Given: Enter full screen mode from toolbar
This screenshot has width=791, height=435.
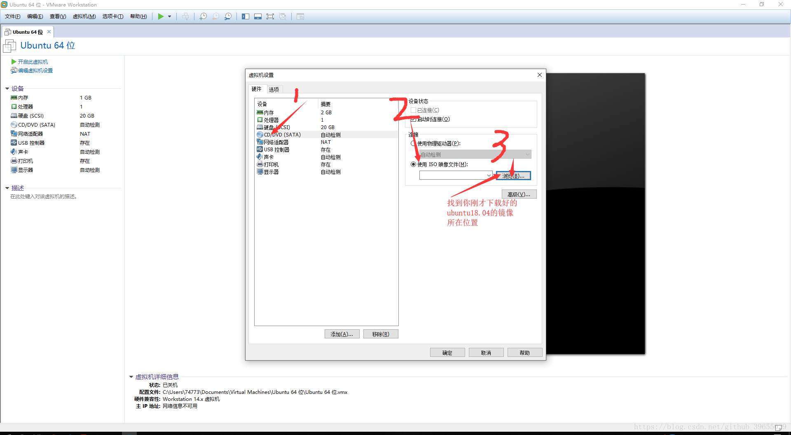Looking at the screenshot, I should click(x=270, y=16).
